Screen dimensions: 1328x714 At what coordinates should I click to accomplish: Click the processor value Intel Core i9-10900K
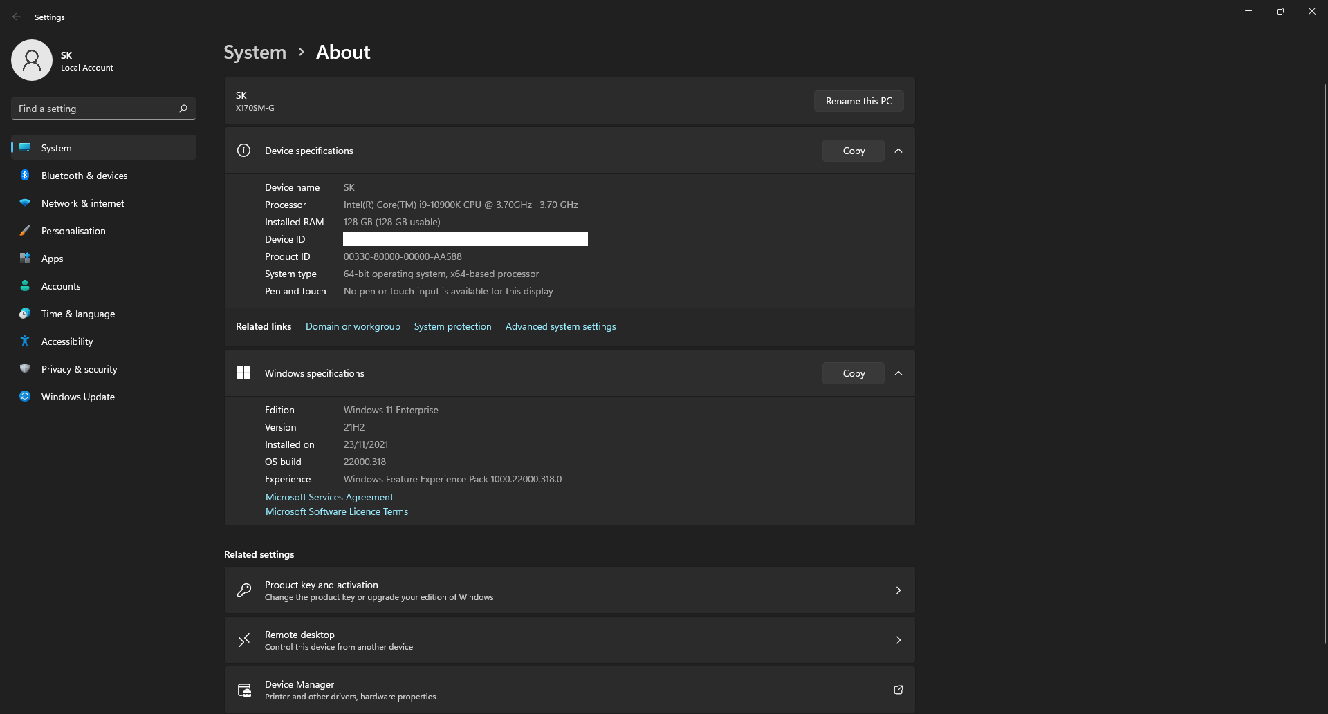[x=461, y=205]
